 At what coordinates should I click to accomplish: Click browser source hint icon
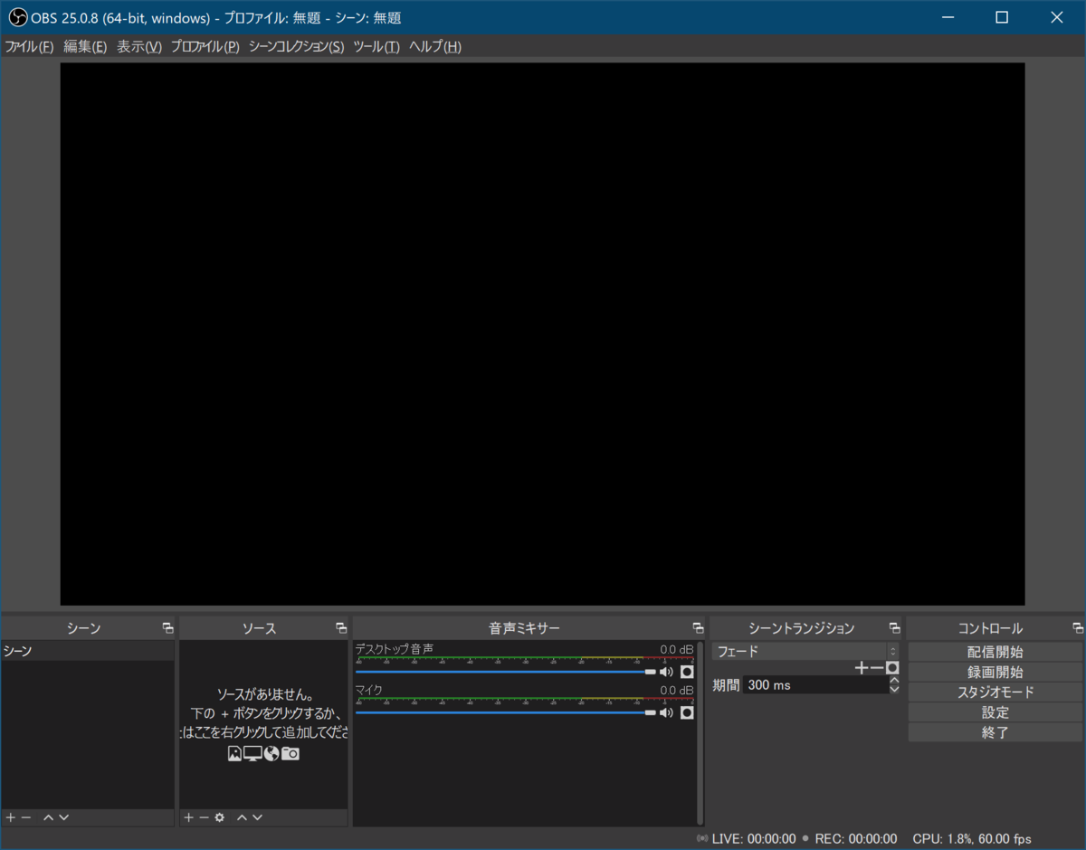click(271, 753)
